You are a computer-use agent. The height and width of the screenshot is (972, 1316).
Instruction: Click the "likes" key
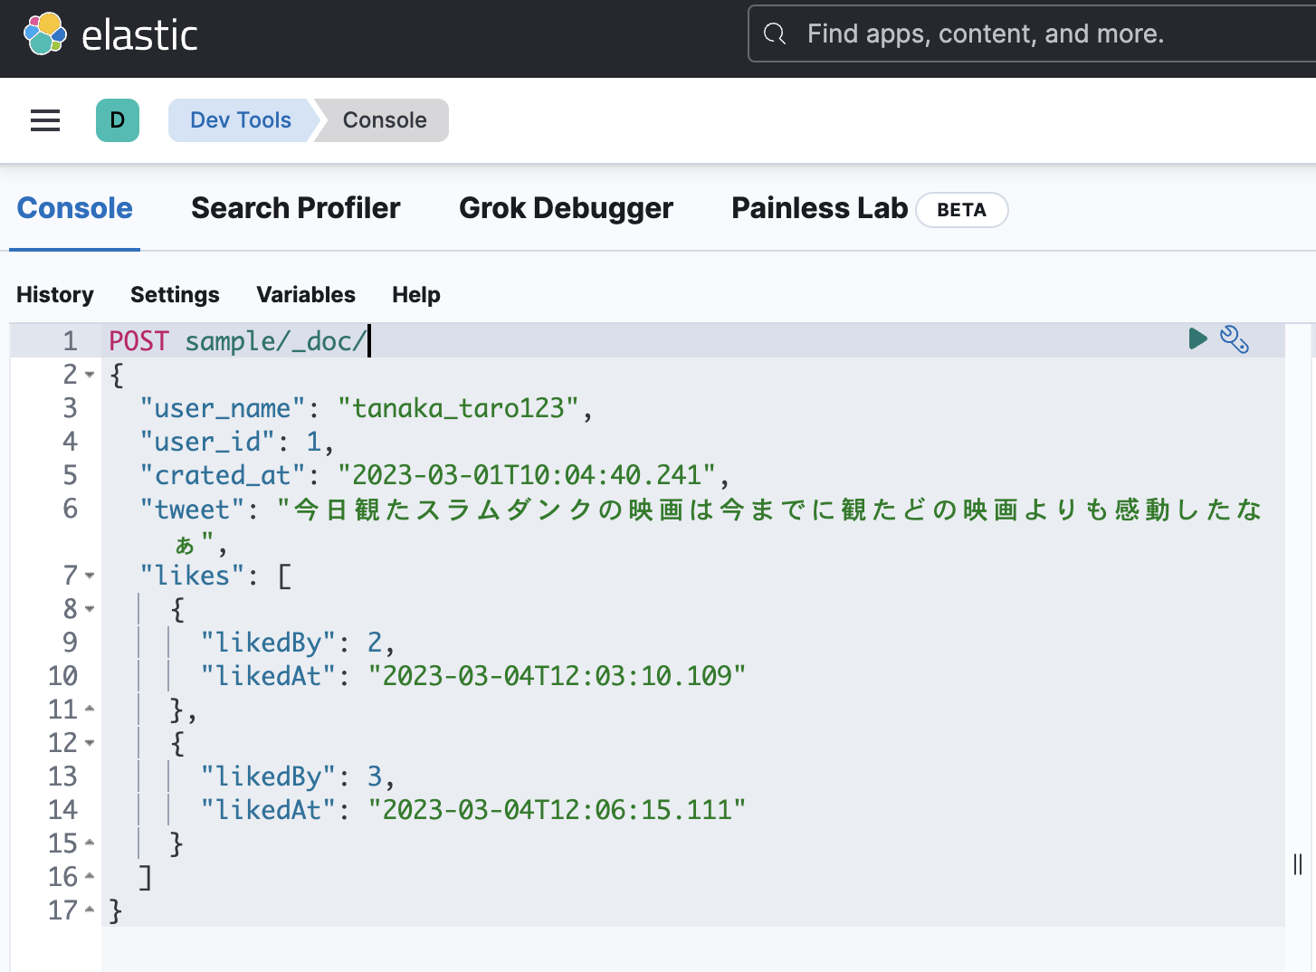coord(192,576)
